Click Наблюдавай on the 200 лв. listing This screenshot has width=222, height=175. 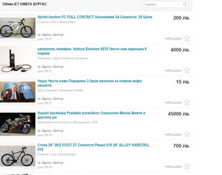click(173, 38)
